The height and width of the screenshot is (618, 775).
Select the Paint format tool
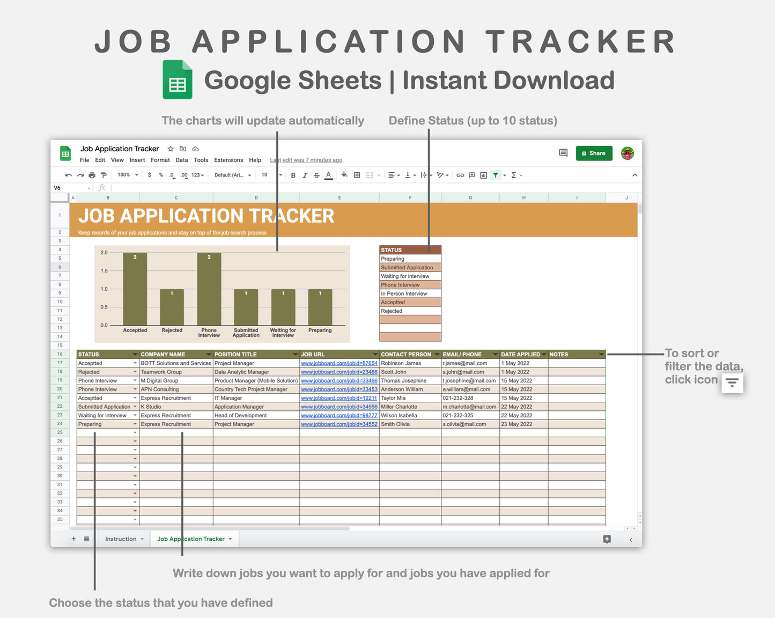pyautogui.click(x=104, y=175)
